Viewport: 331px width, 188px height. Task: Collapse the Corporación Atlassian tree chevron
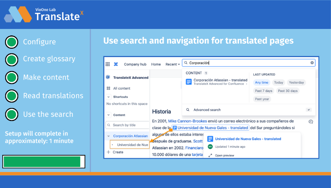point(108,136)
